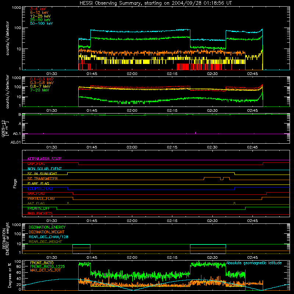This screenshot has height=294, width=294.
Task: Click the 0.1-0.3 MeV legend label
Action: pyautogui.click(x=42, y=79)
